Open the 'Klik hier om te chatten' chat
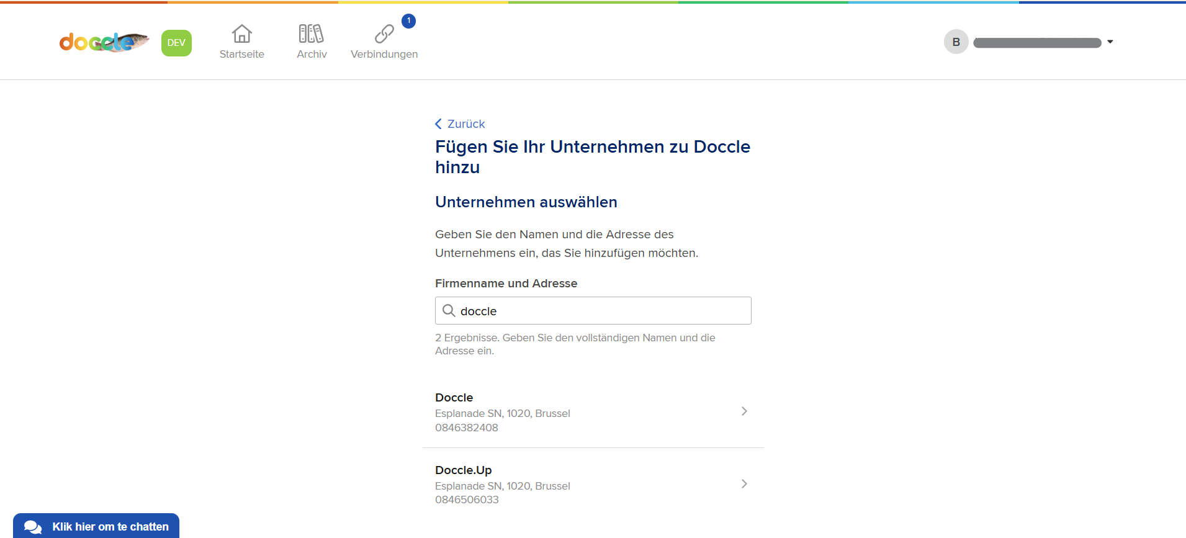 pos(96,526)
